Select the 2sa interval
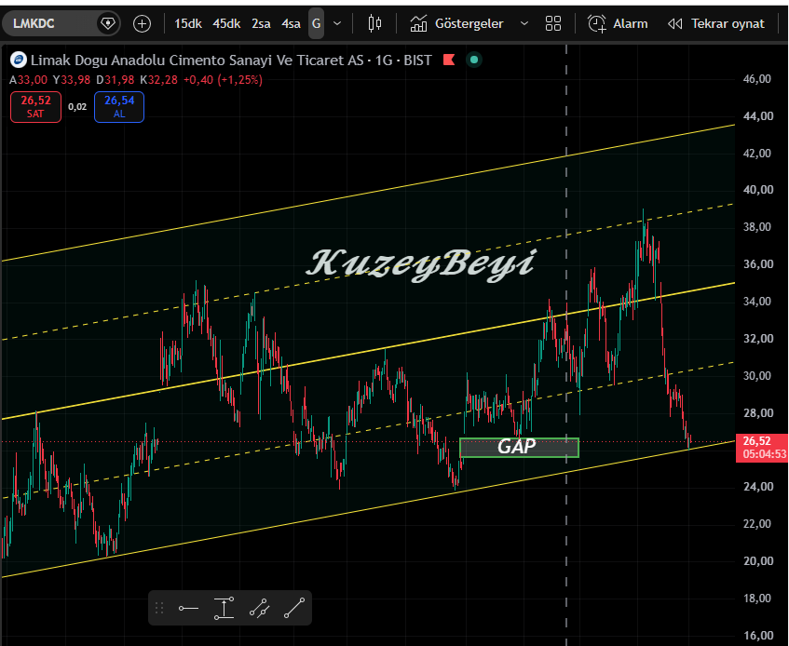Viewport: 789px width, 646px height. coord(261,23)
